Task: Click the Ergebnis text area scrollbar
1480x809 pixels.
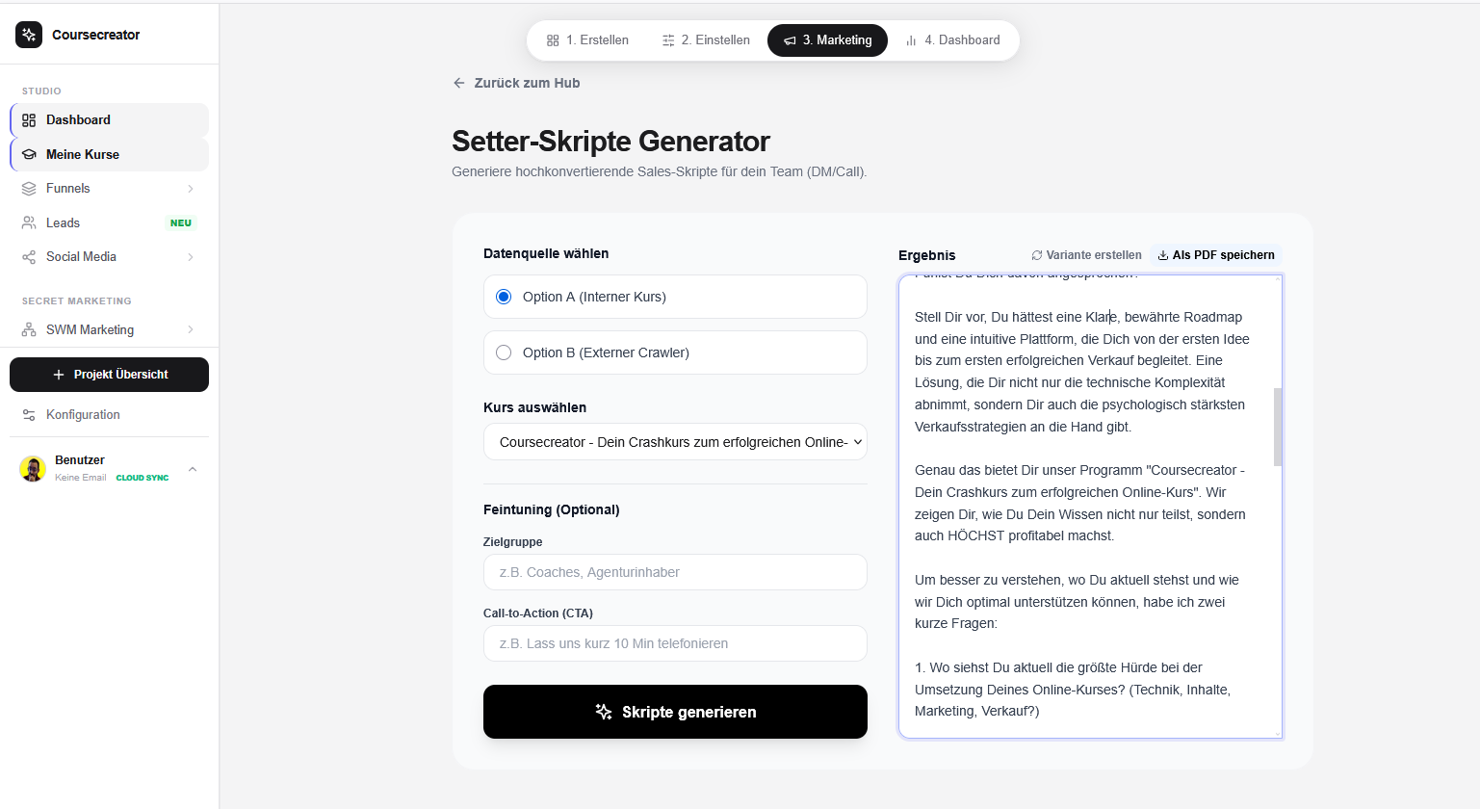Action: [1278, 427]
